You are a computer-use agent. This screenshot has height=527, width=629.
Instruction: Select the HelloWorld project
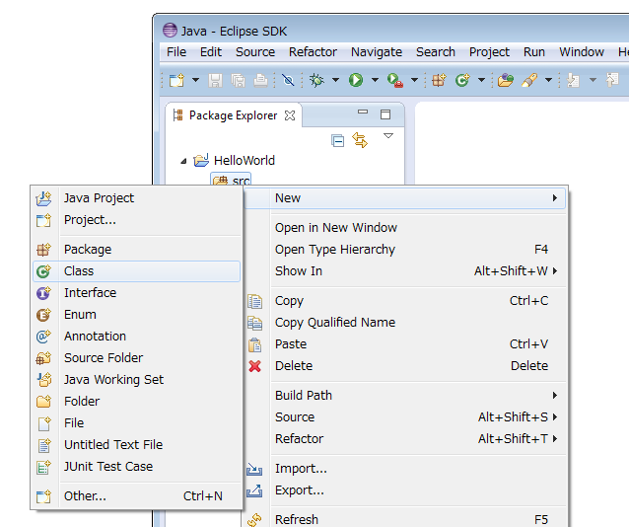[245, 161]
